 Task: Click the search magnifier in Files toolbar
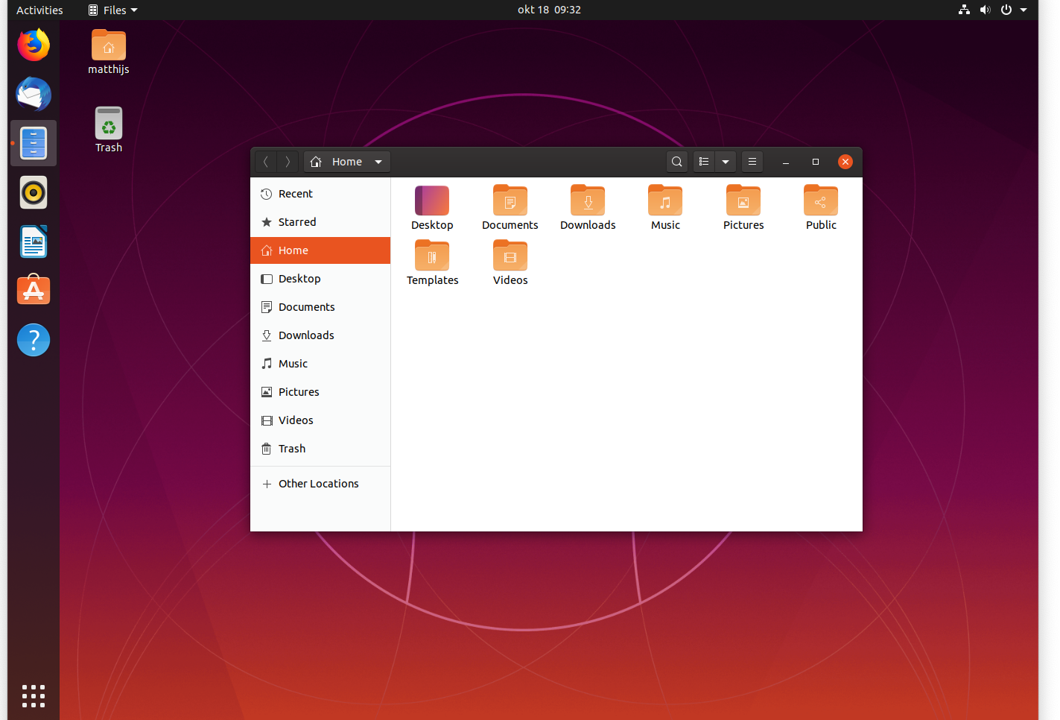pyautogui.click(x=676, y=162)
